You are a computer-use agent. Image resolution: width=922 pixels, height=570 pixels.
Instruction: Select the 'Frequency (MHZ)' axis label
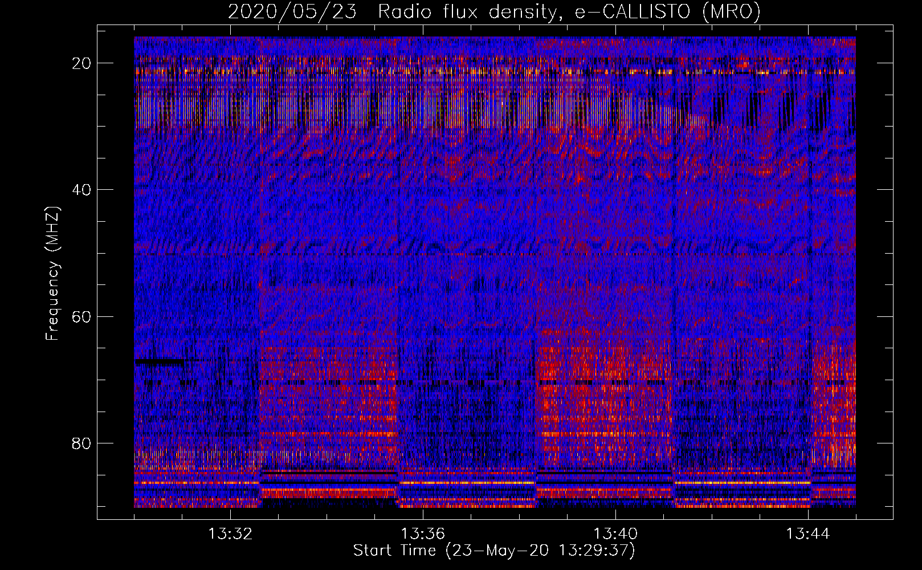click(x=52, y=273)
